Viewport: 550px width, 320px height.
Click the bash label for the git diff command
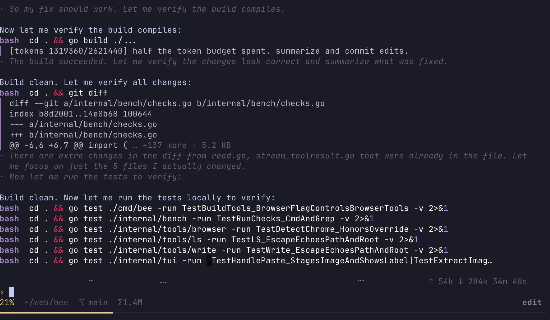point(10,93)
